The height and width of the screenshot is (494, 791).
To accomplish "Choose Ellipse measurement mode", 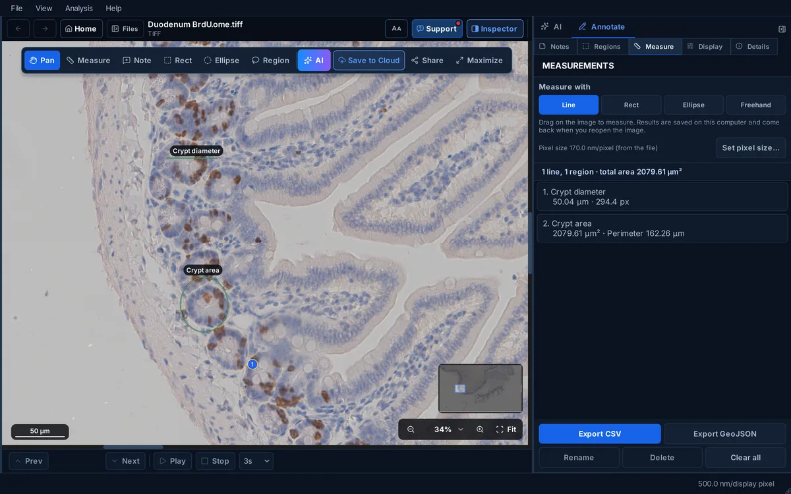I will coord(693,105).
